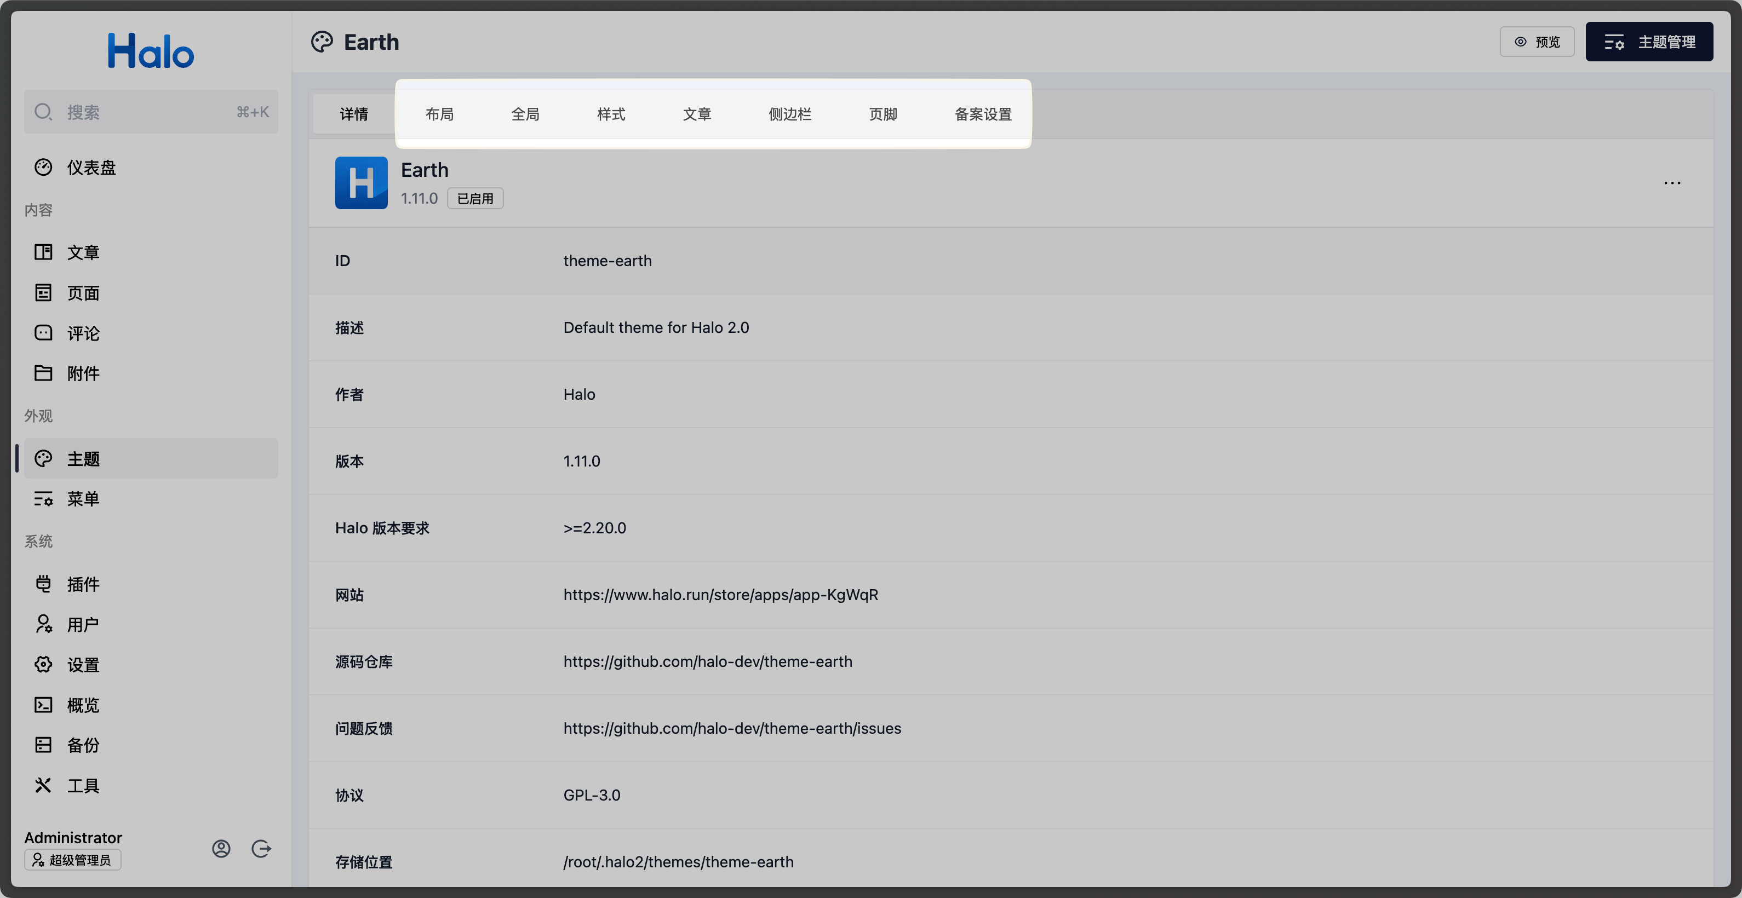
Task: Click the 预览 preview button
Action: coord(1537,42)
